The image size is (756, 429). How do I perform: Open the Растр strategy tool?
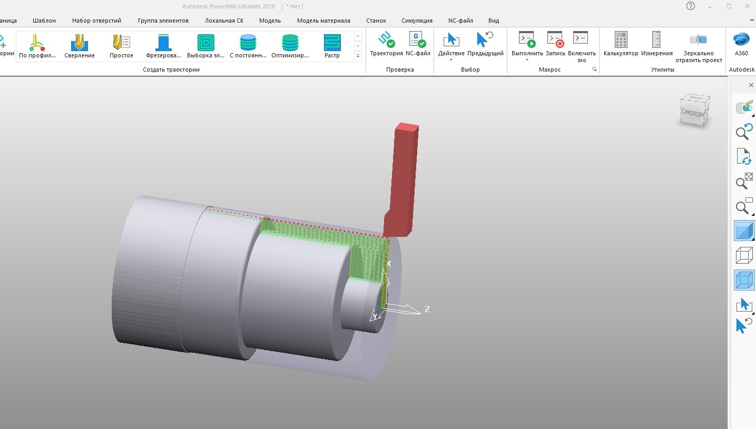332,46
